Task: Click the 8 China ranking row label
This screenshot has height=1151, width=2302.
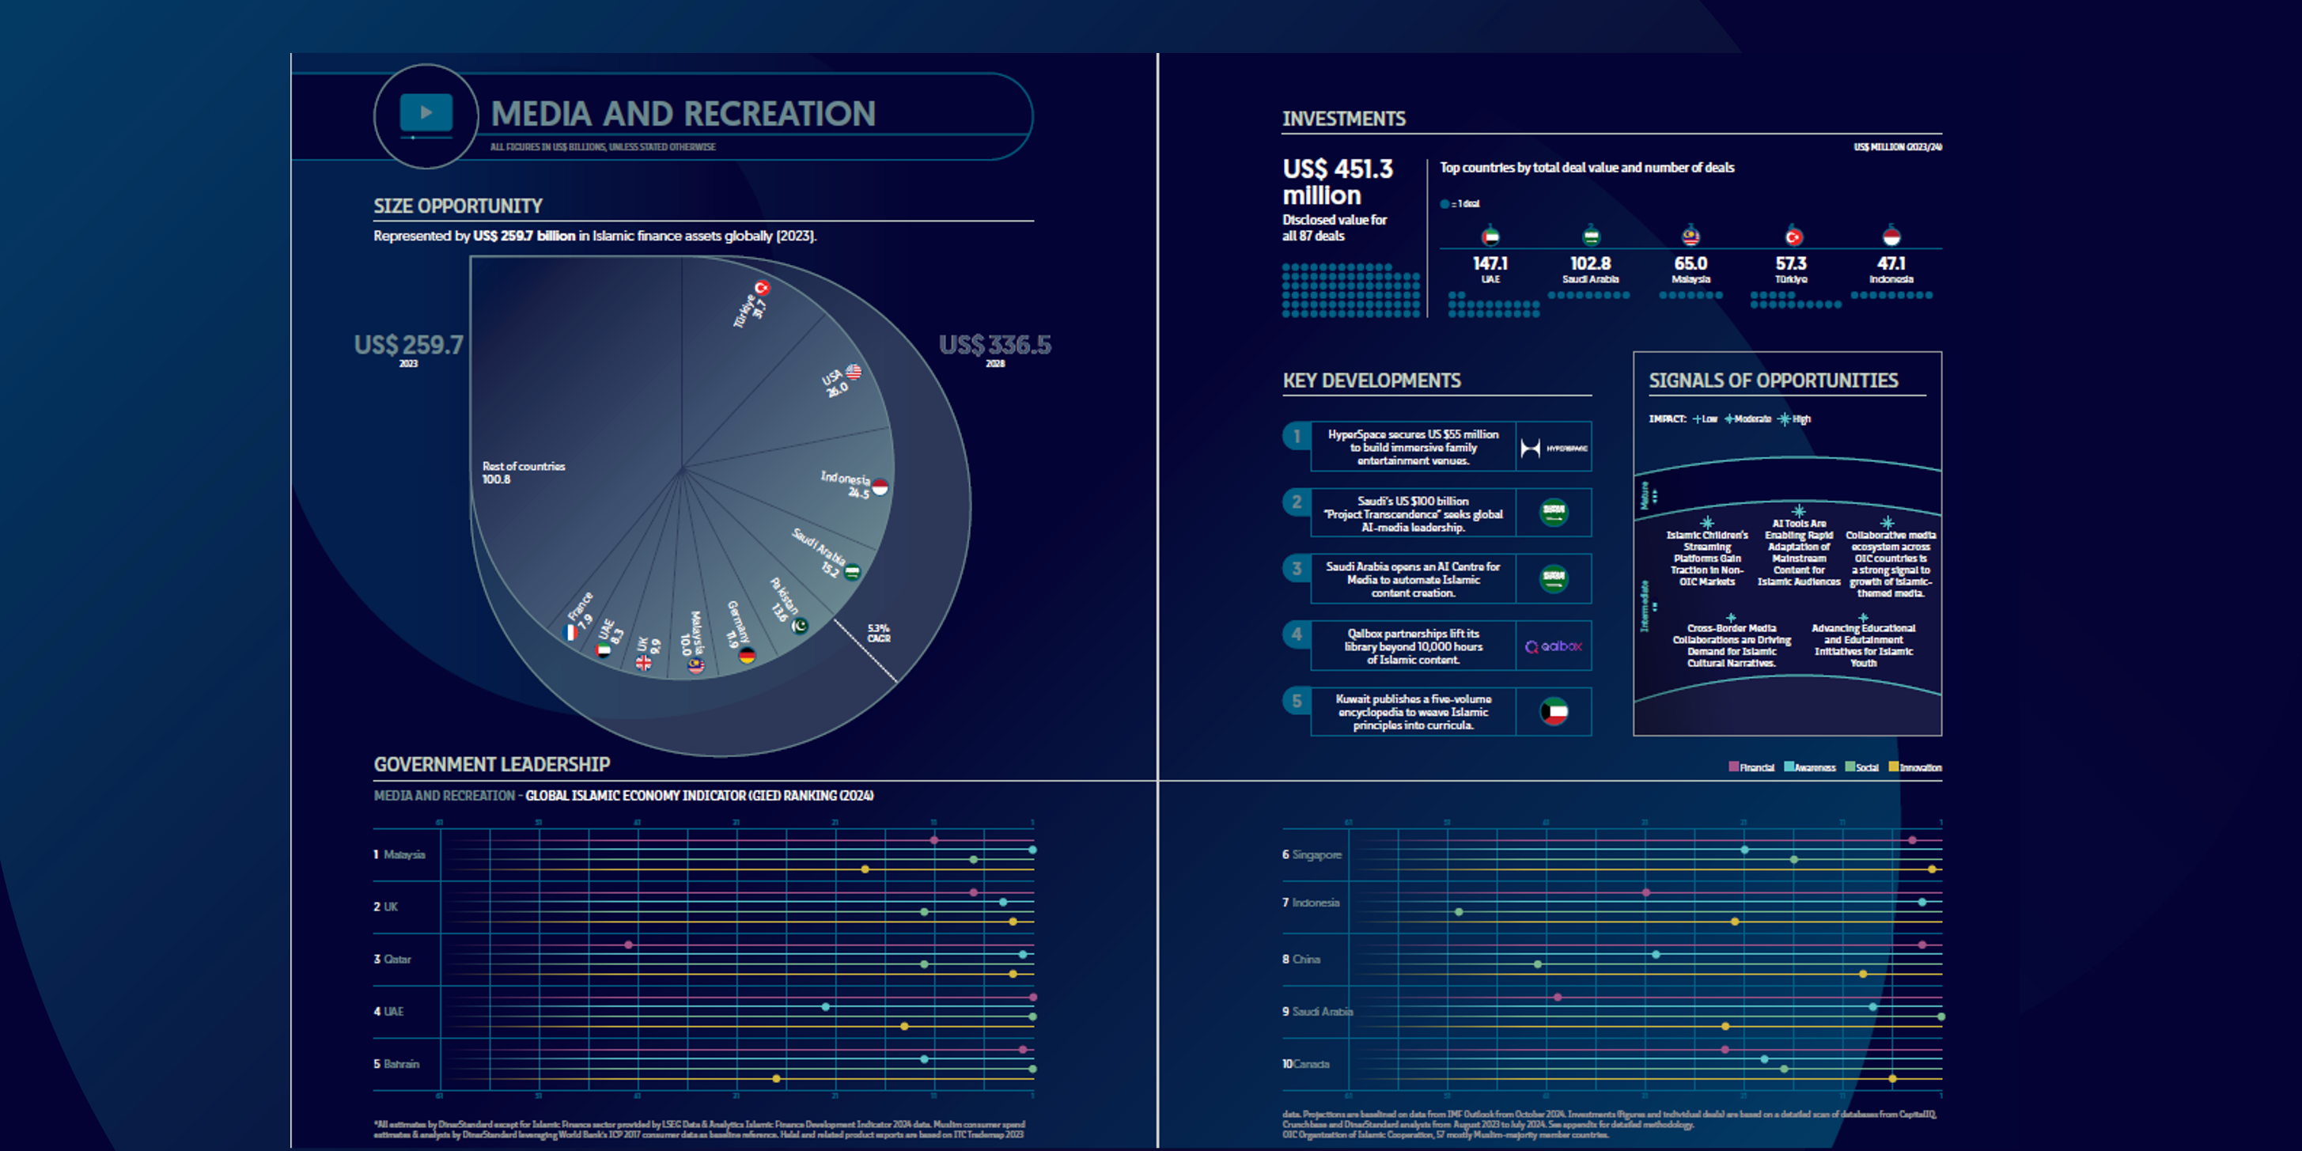Action: (x=1301, y=959)
